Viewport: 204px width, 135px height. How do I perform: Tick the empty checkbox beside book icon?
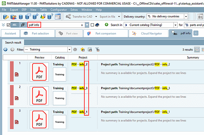[x=92, y=25]
